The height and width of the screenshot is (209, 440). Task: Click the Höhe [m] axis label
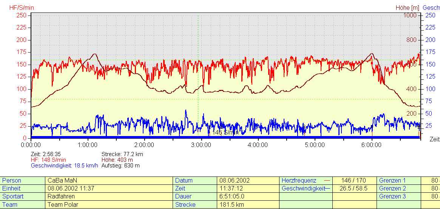(x=408, y=7)
